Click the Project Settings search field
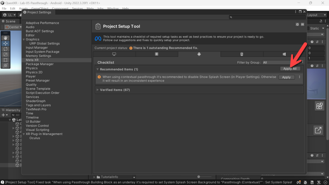329x185 pixels. pos(267,17)
